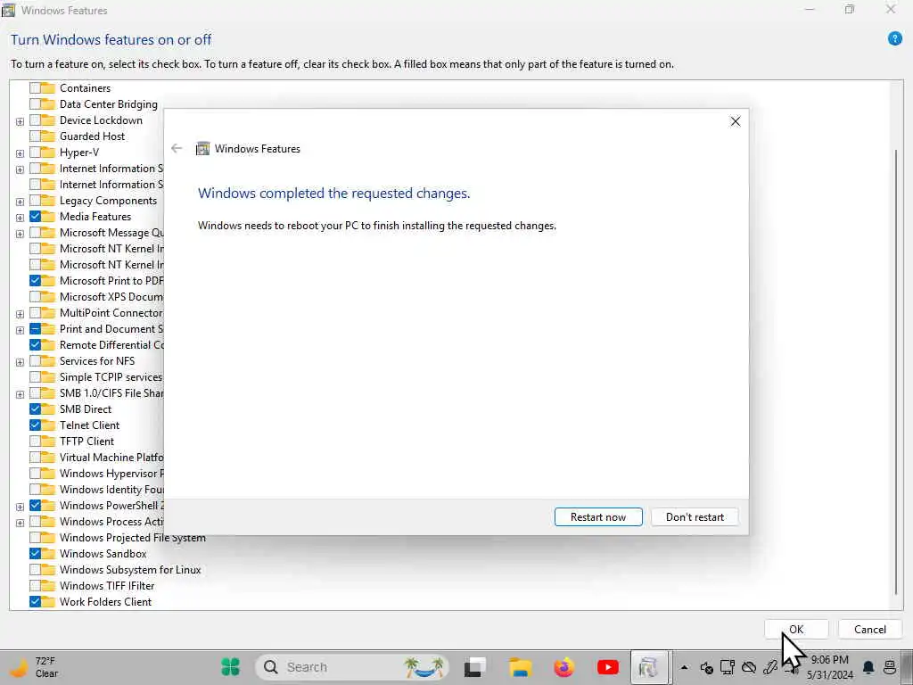Viewport: 913px width, 685px height.
Task: Go back using the dialog's back arrow
Action: 177,149
